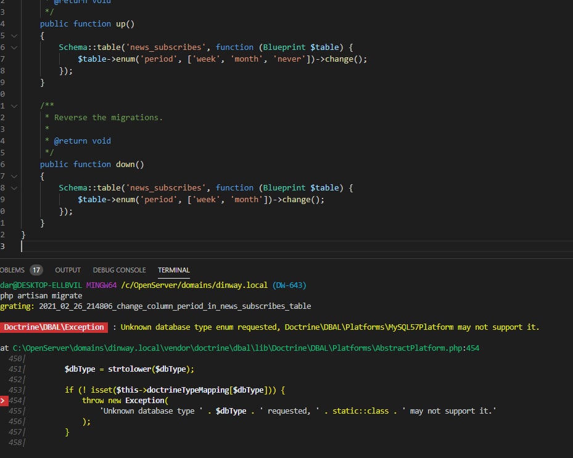
Task: Click the migration name 2021_02_26_214806 in terminal
Action: click(x=175, y=306)
